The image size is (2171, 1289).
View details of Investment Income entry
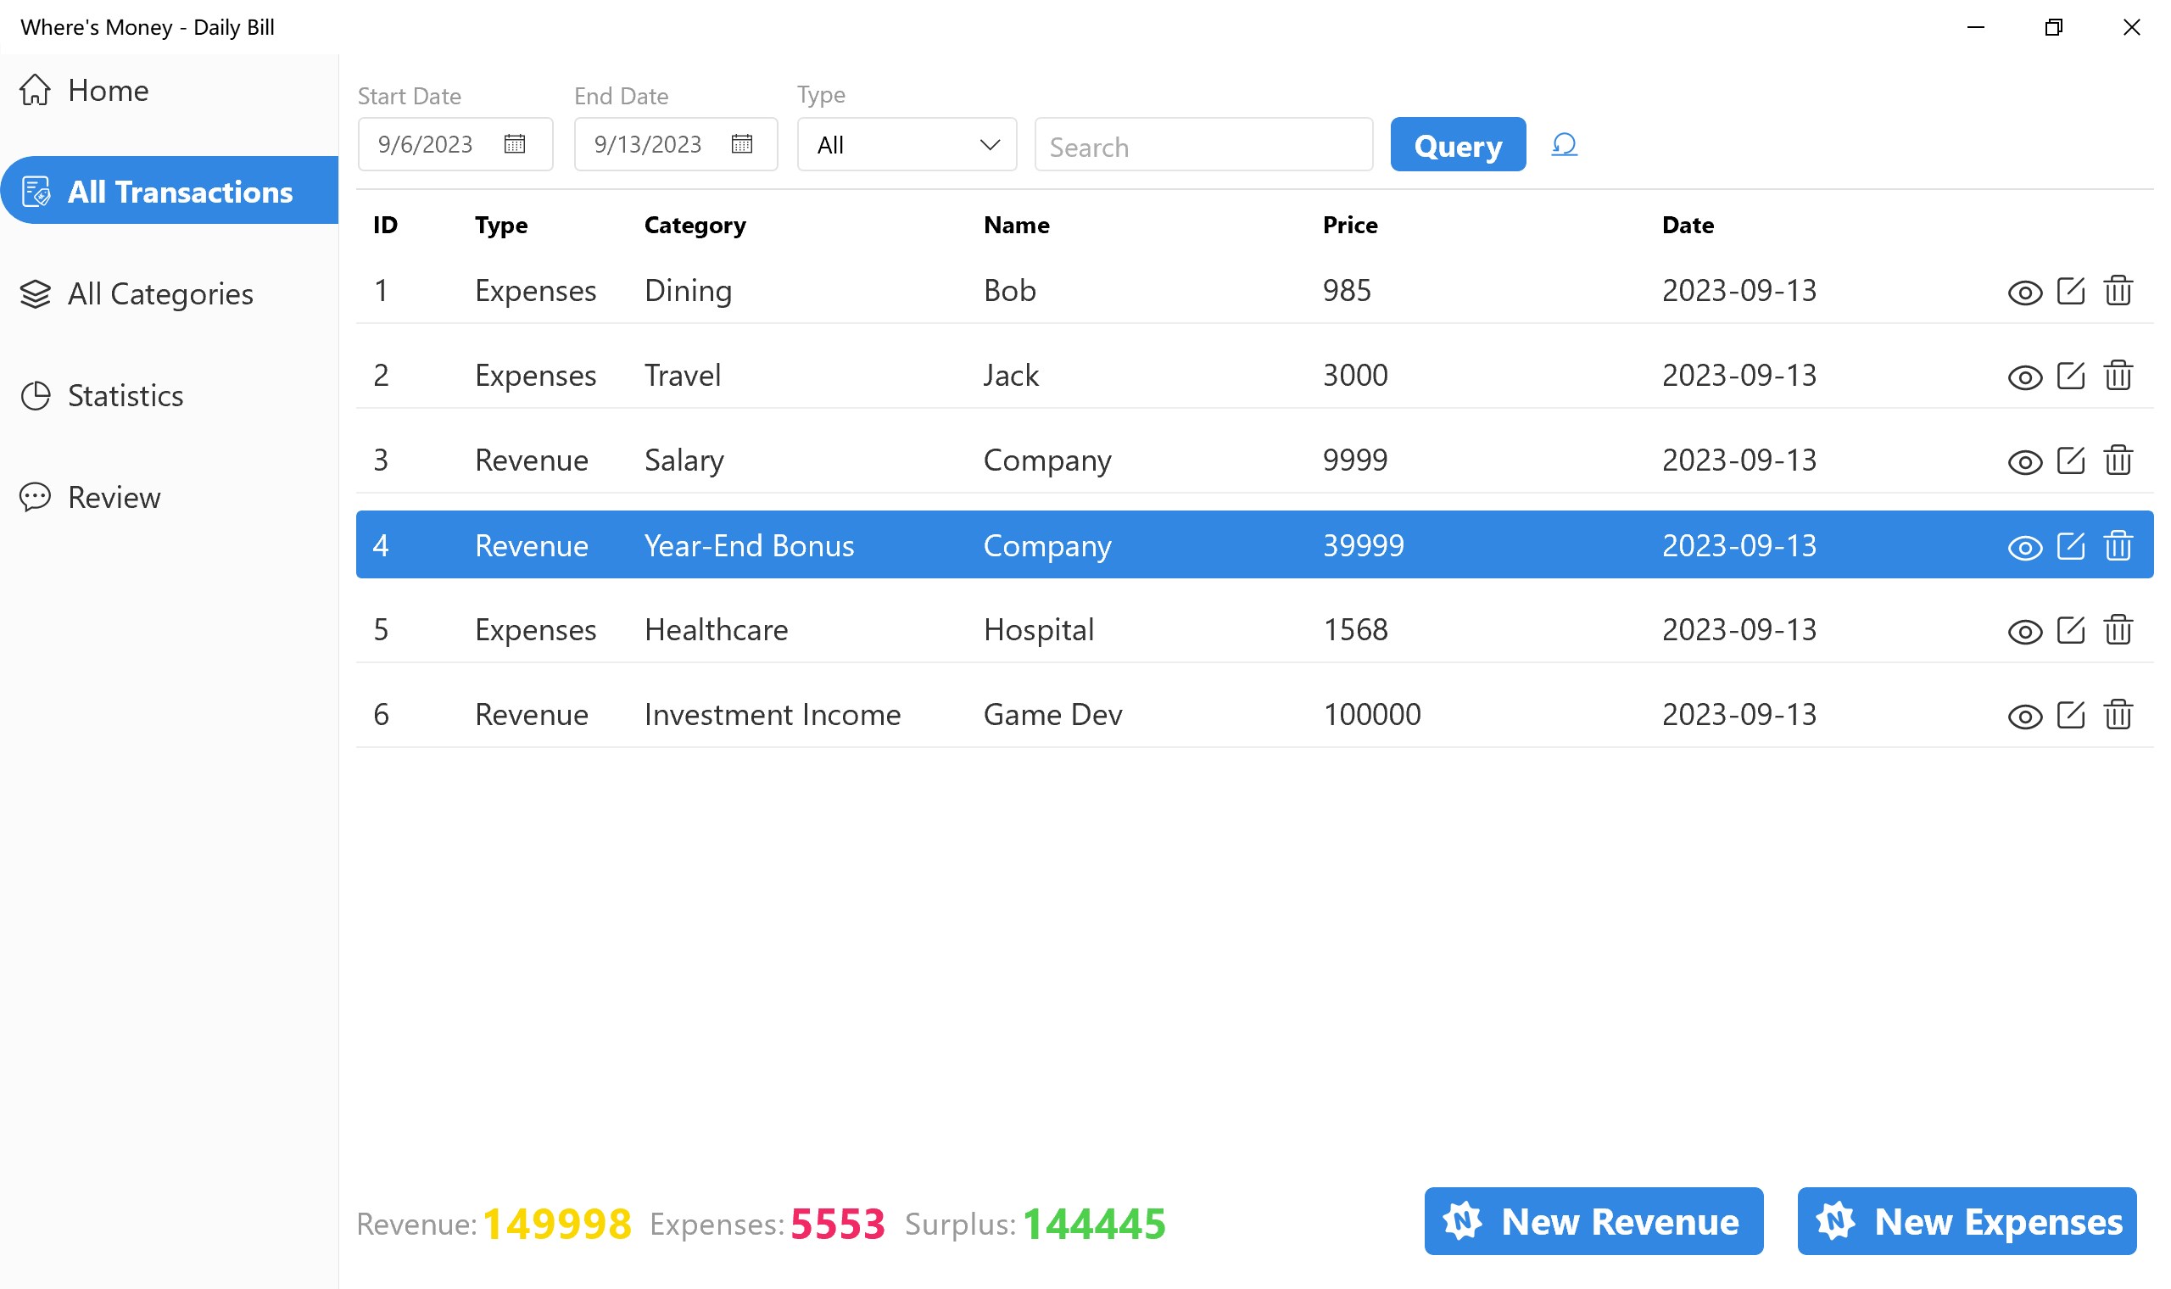click(x=2024, y=717)
